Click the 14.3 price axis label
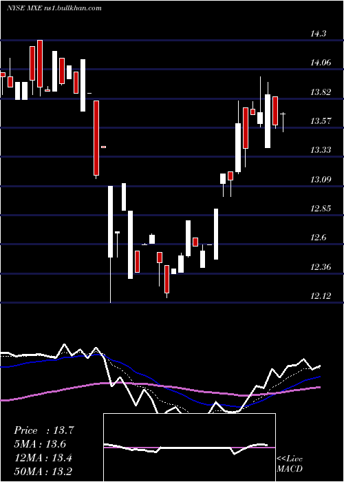Image resolution: width=344 pixels, height=482 pixels. [318, 34]
